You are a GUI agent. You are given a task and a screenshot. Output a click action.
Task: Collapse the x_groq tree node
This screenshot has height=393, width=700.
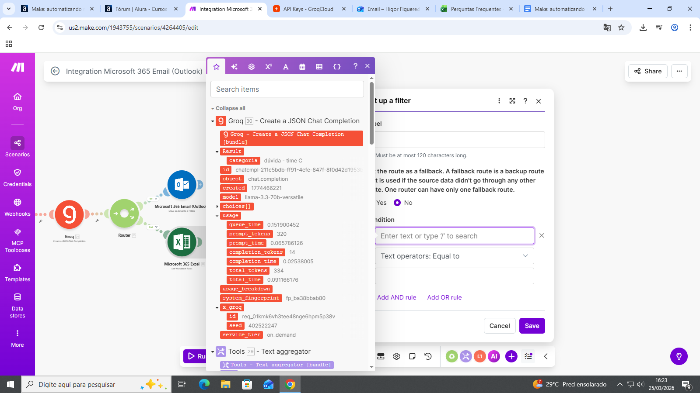click(217, 307)
